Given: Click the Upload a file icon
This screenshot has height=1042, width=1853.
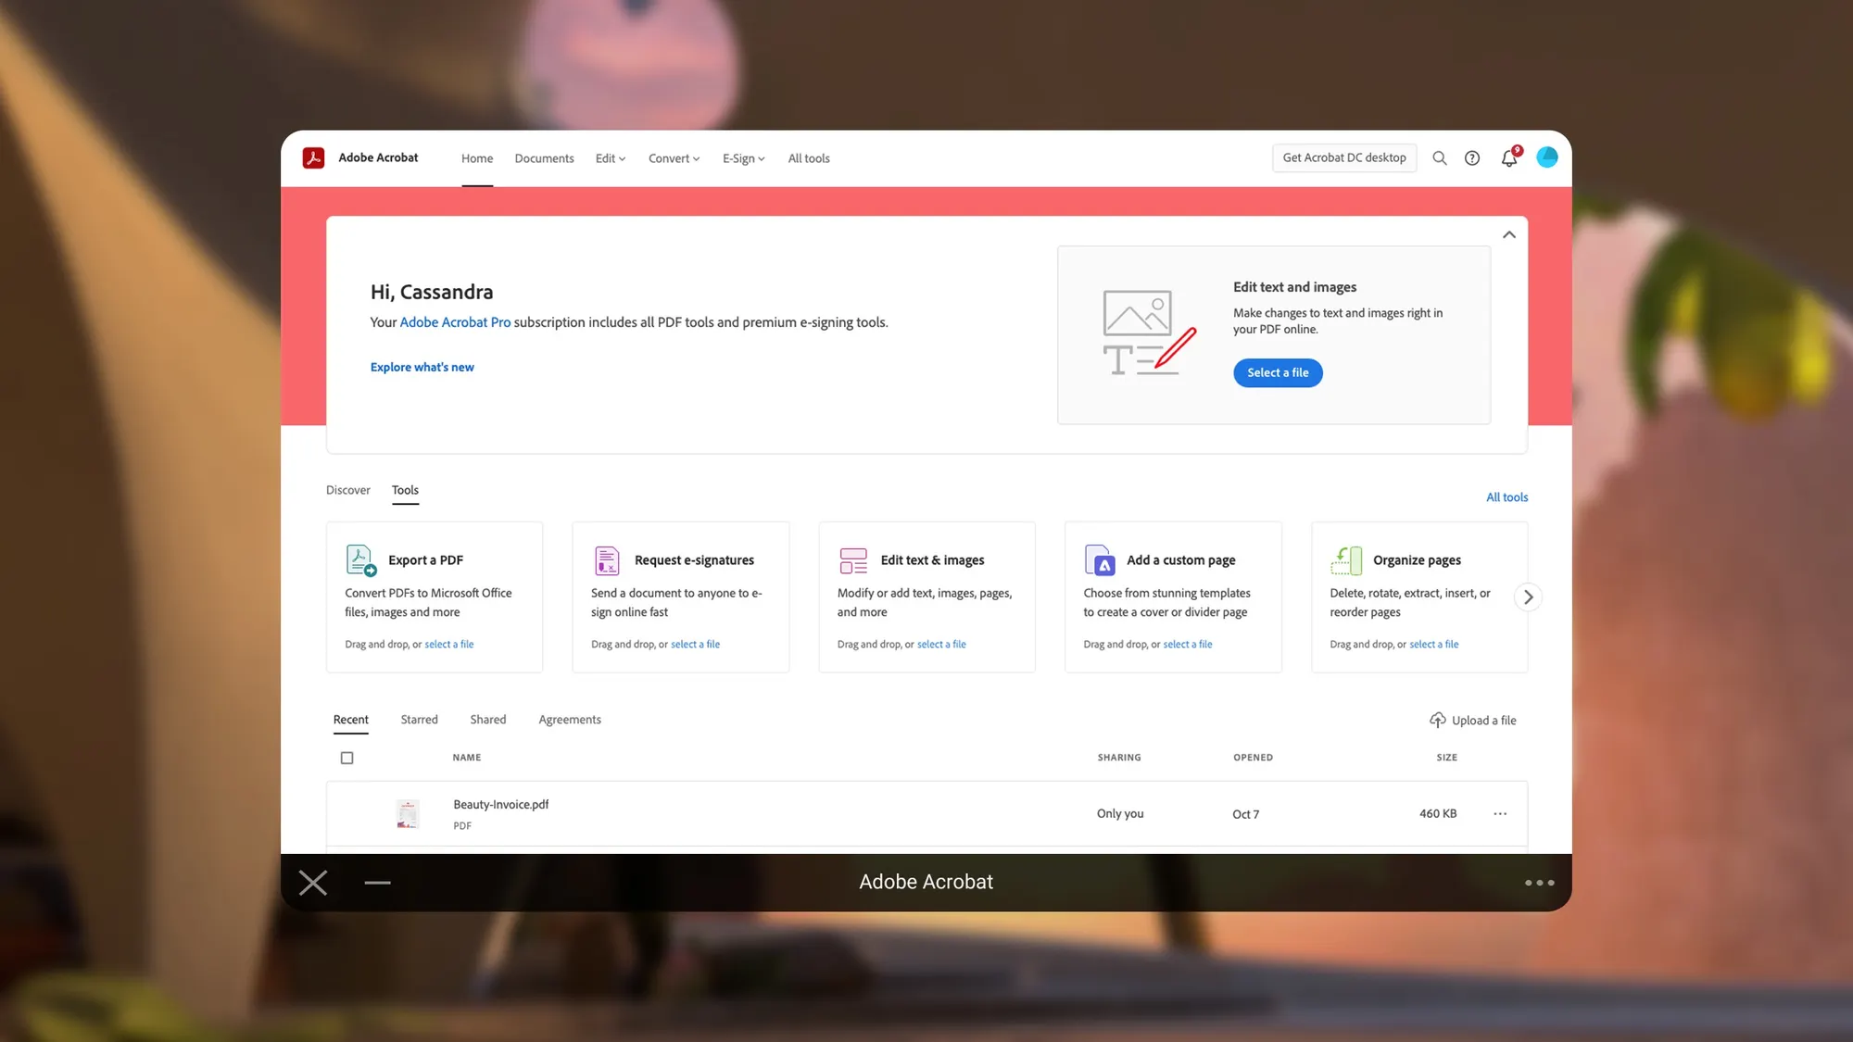Looking at the screenshot, I should coord(1438,720).
